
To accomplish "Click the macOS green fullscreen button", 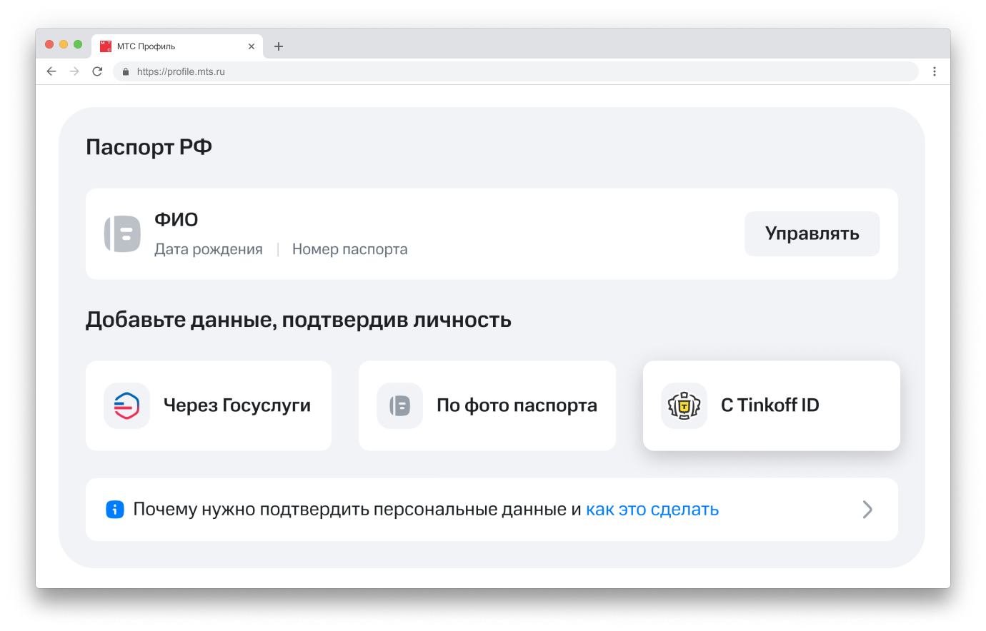I will point(78,44).
